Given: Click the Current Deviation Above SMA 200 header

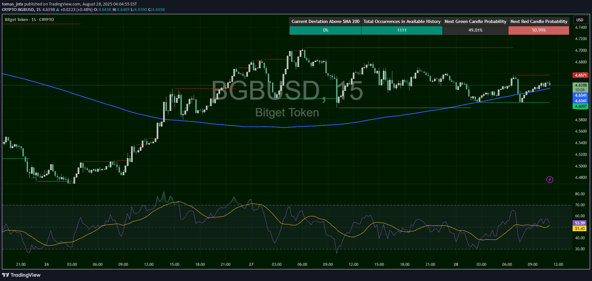Looking at the screenshot, I should point(325,21).
